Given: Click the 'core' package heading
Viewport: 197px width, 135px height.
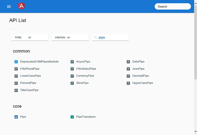Looking at the screenshot, I should tap(17, 106).
